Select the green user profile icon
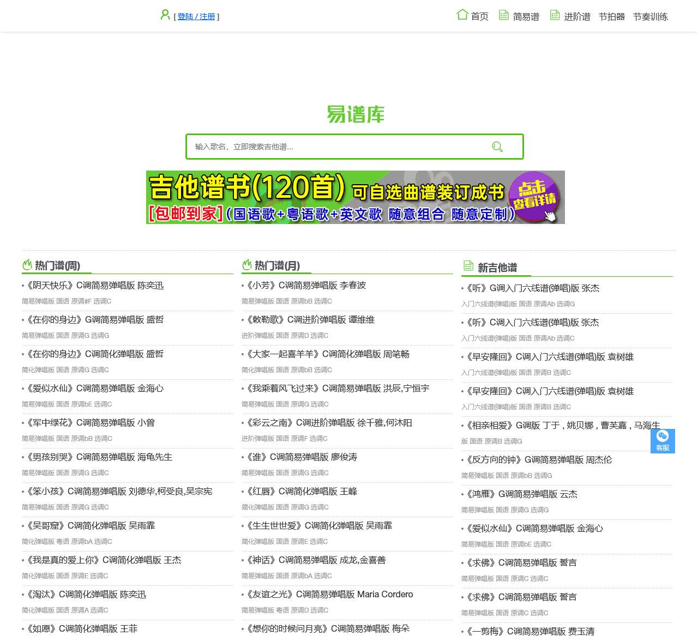 165,15
